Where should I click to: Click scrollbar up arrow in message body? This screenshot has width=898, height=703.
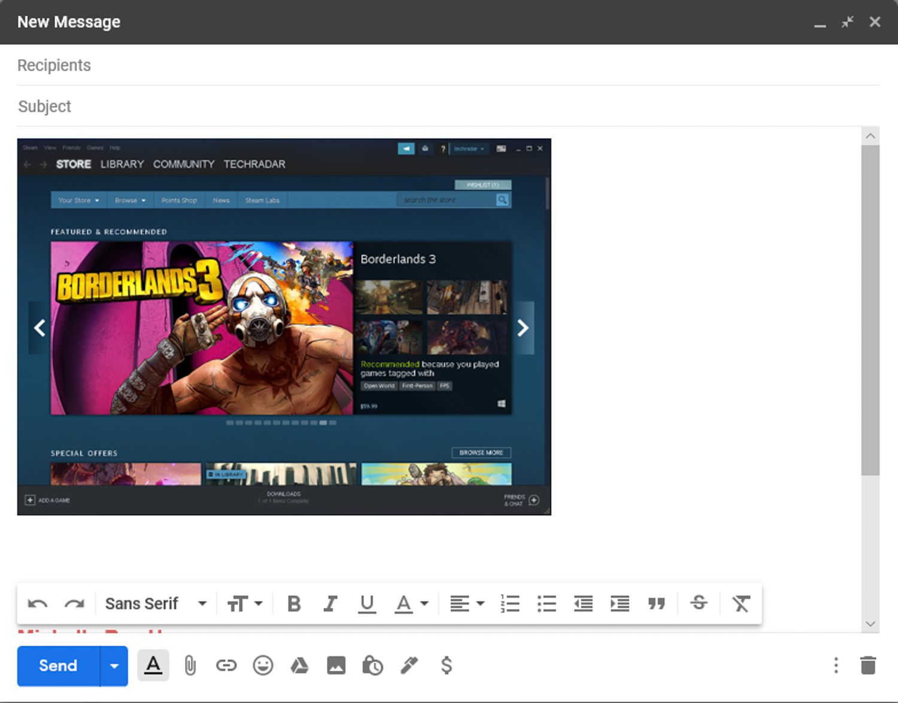(870, 136)
